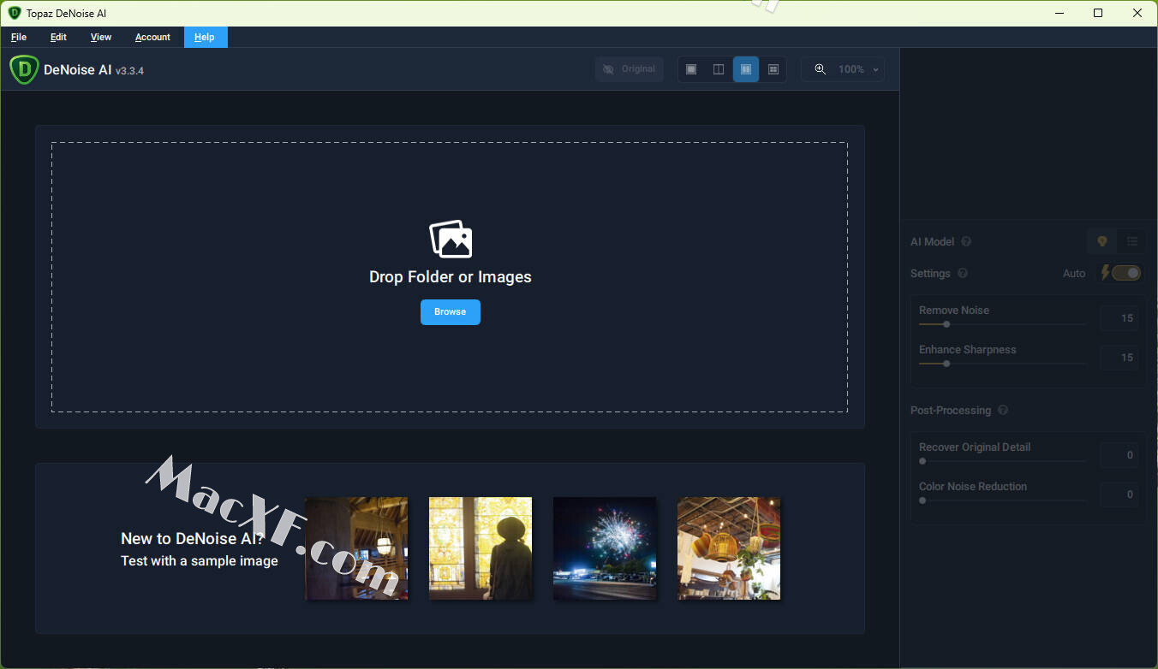Close the Topaz DeNoise AI window

point(1137,13)
